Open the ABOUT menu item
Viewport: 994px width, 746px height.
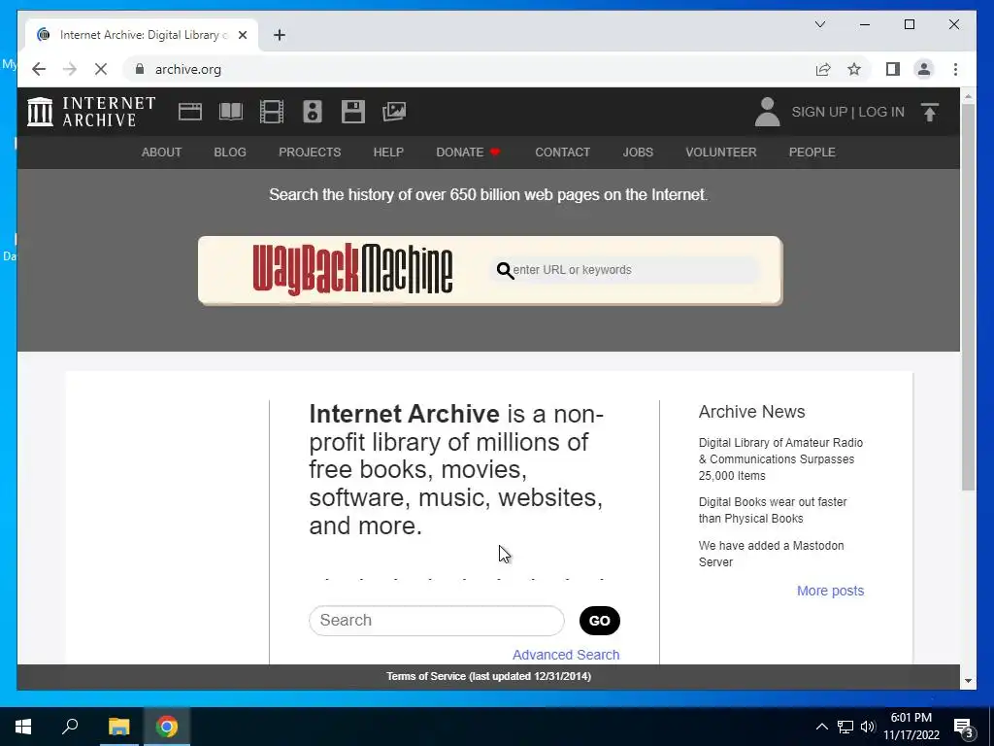click(x=162, y=153)
